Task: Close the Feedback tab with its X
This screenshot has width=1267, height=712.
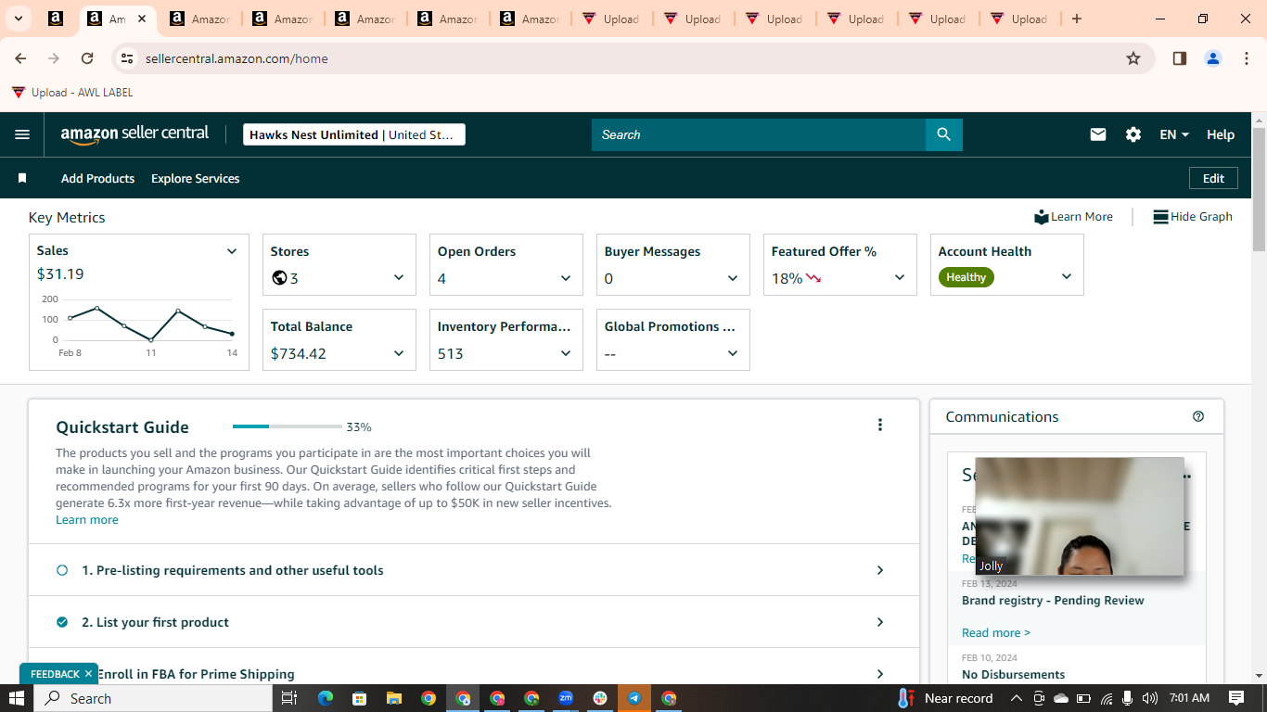Action: 88,674
